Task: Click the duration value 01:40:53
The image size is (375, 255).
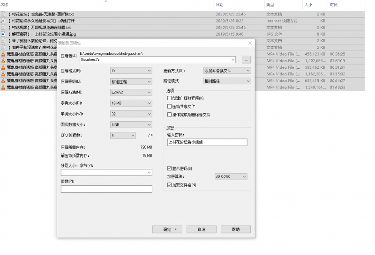Action: coord(337,87)
